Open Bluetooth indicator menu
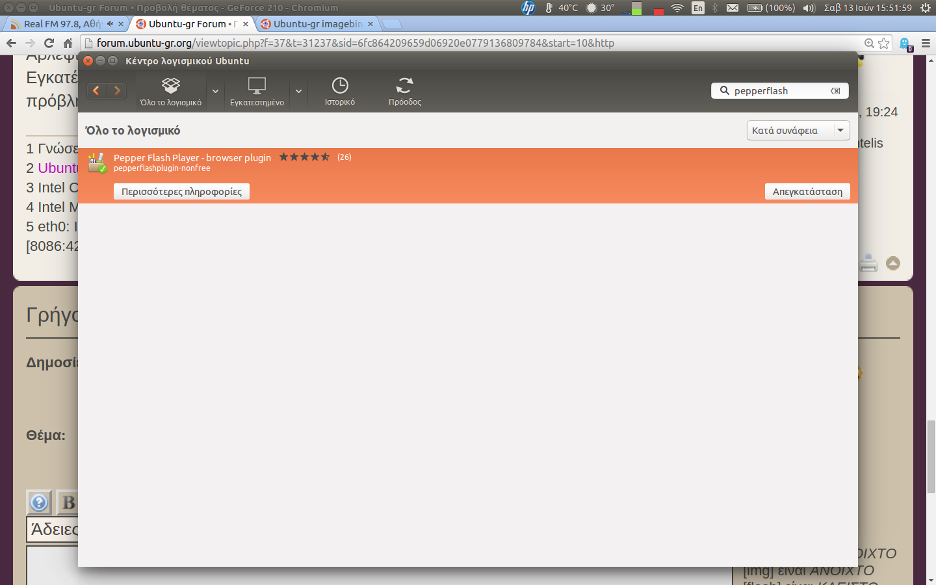This screenshot has height=585, width=936. [715, 8]
